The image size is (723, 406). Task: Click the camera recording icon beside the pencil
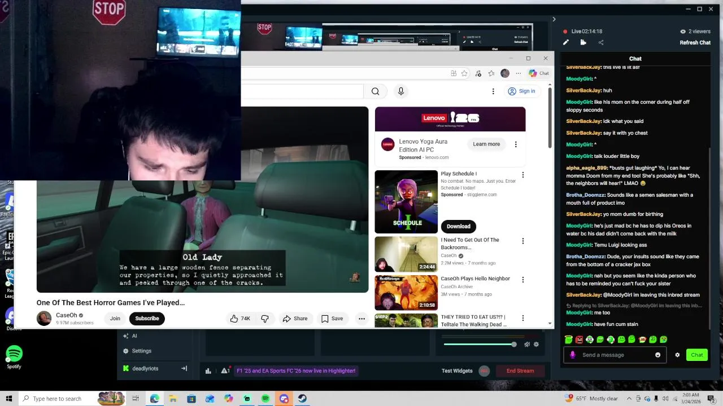click(583, 42)
